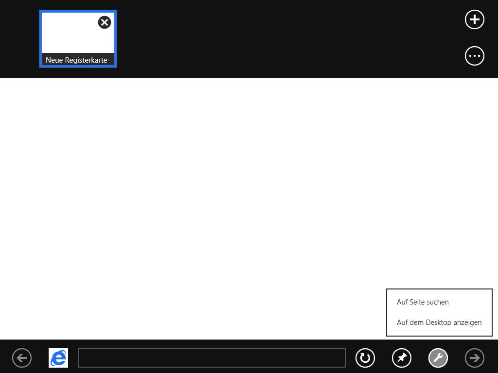The height and width of the screenshot is (373, 498).
Task: Click the Neue Registerkarte tab label
Action: 76,60
